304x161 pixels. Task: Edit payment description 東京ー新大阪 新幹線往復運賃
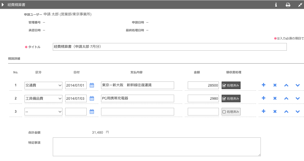click(x=137, y=85)
